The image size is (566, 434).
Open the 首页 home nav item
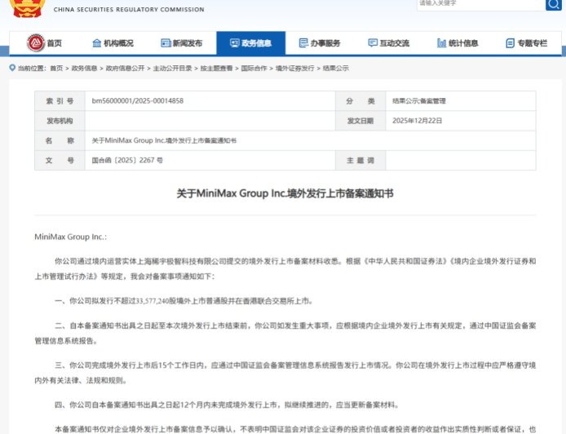coord(44,43)
